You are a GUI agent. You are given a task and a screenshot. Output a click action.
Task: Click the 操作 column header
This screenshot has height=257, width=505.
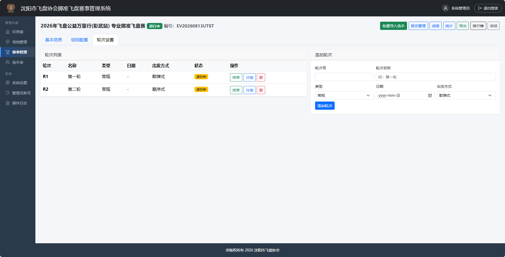[234, 66]
